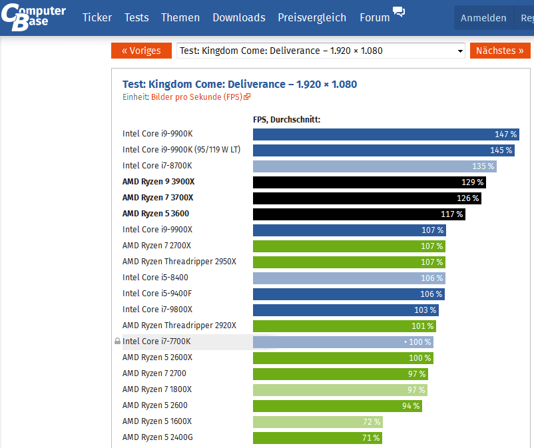Go to previous chart with « Voriges
This screenshot has height=448, width=534.
[x=141, y=51]
